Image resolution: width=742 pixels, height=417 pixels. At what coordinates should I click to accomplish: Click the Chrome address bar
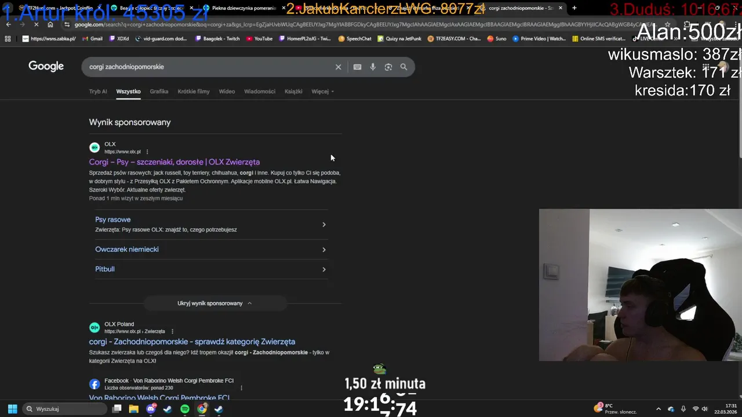359,24
